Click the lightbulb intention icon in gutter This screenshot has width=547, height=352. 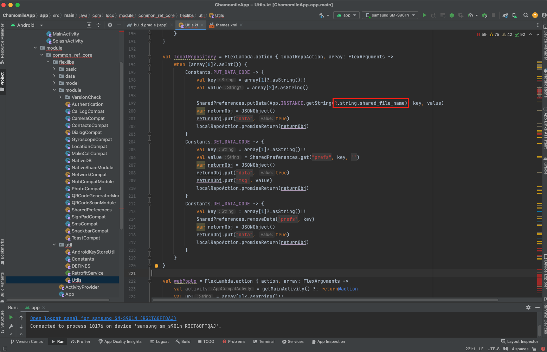tap(156, 266)
